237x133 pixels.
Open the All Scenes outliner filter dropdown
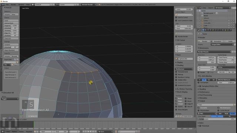click(223, 8)
